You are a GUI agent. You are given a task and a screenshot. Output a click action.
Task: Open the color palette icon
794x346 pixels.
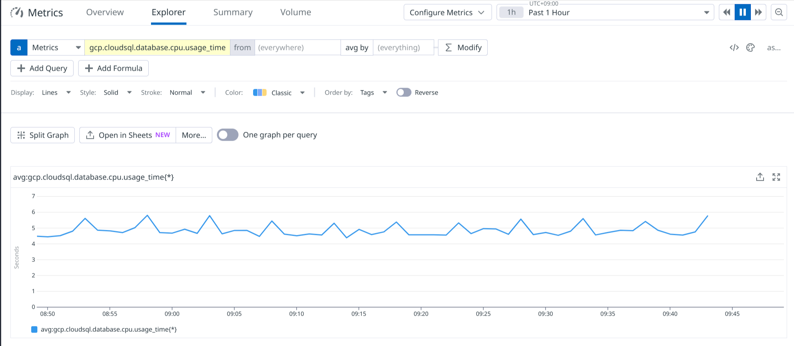[750, 48]
